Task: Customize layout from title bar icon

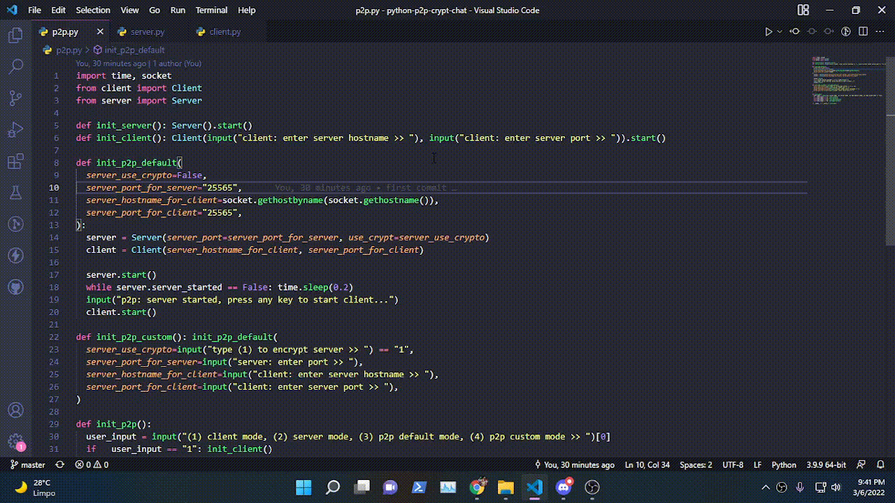Action: pos(803,10)
